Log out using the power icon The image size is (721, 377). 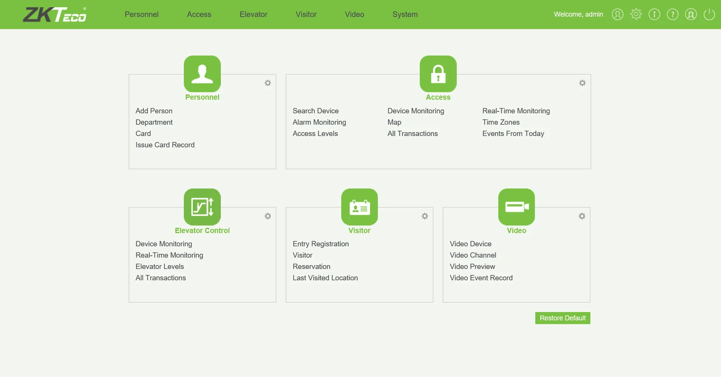click(709, 14)
